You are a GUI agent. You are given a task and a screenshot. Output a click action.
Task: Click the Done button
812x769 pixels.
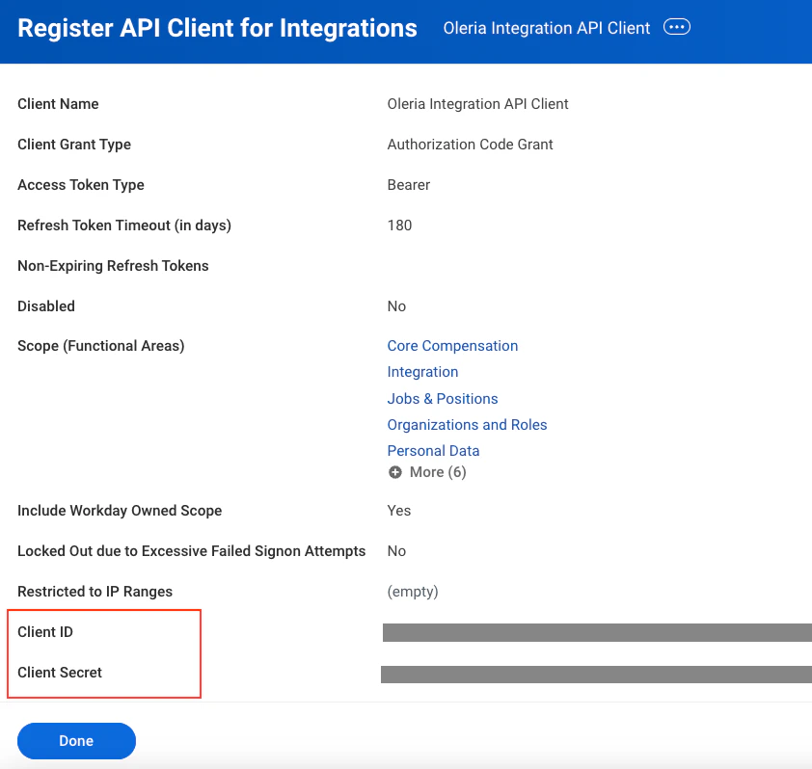tap(76, 740)
